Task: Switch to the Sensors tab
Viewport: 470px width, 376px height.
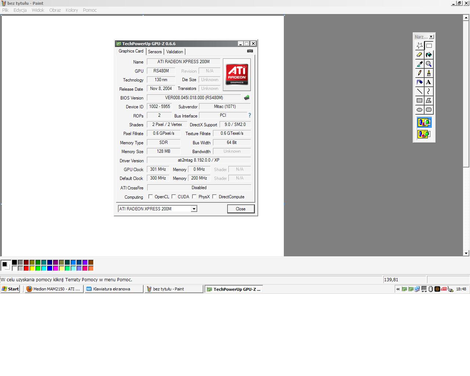Action: point(155,52)
